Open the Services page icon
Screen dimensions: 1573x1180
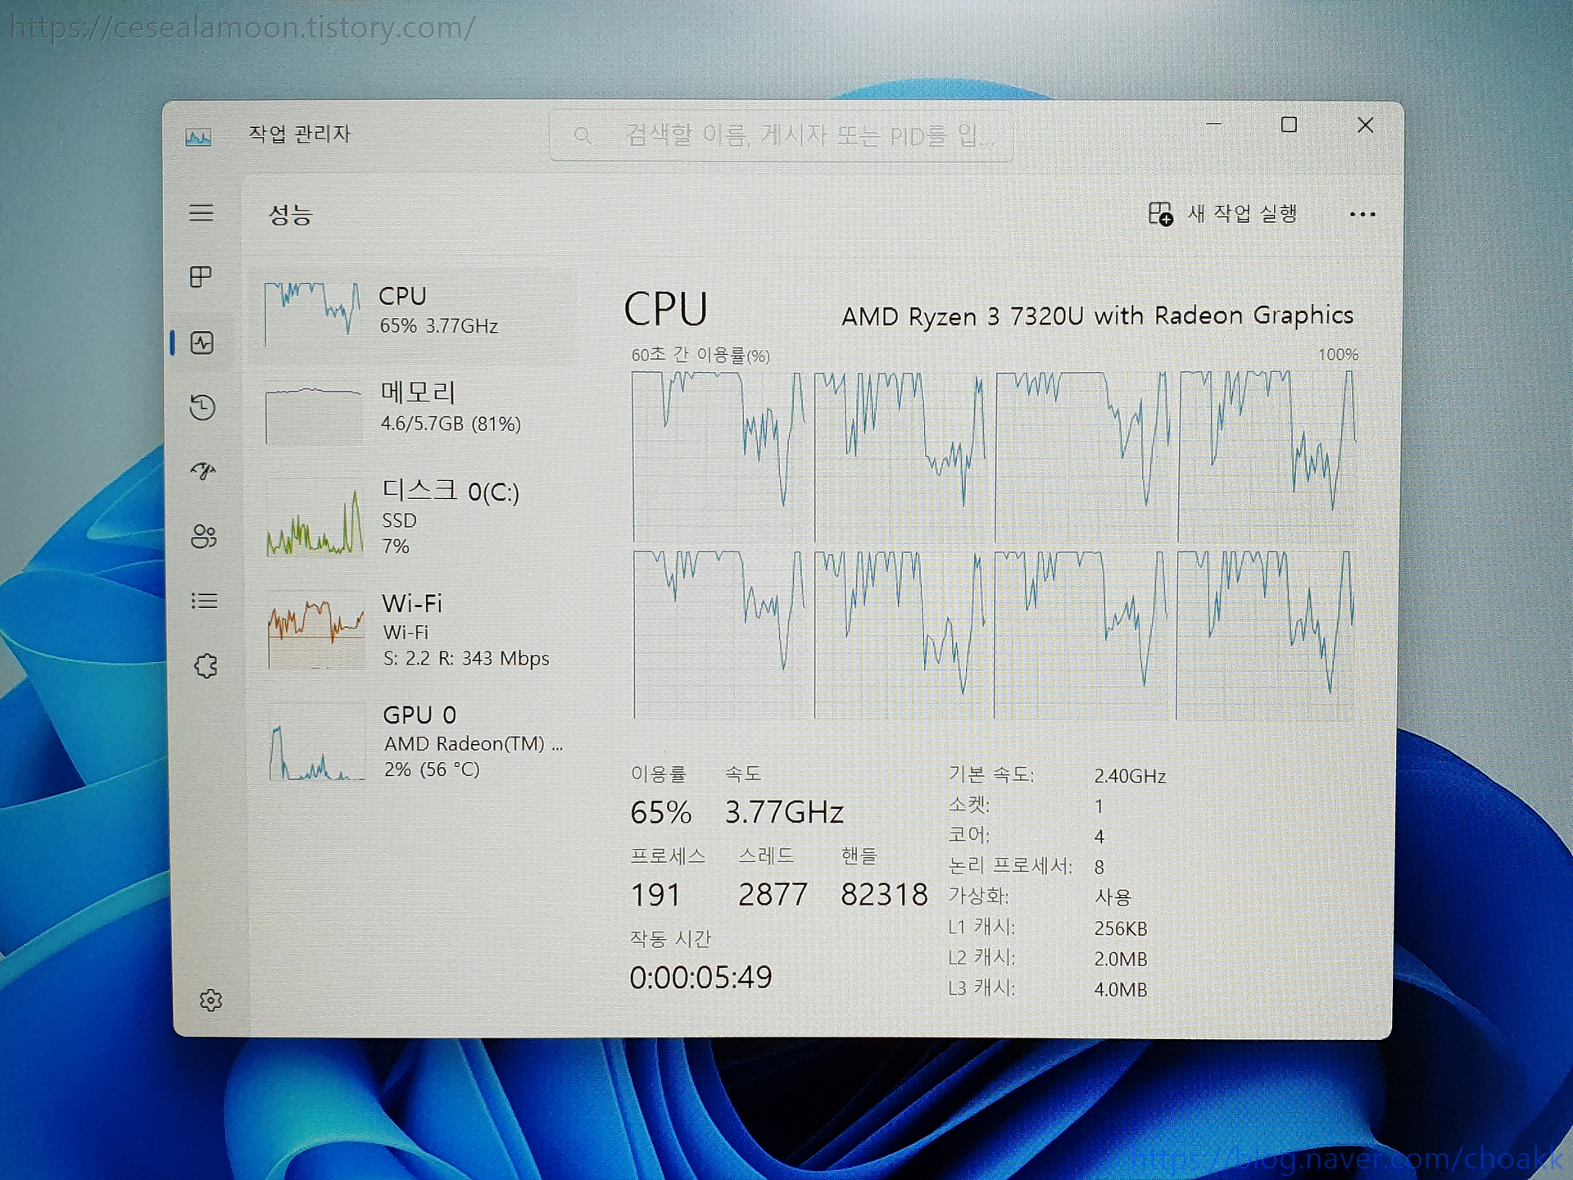tap(206, 666)
